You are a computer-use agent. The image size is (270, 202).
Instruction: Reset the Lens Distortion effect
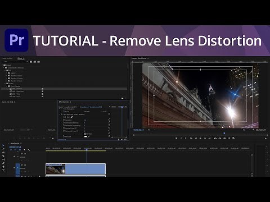pyautogui.click(x=109, y=114)
